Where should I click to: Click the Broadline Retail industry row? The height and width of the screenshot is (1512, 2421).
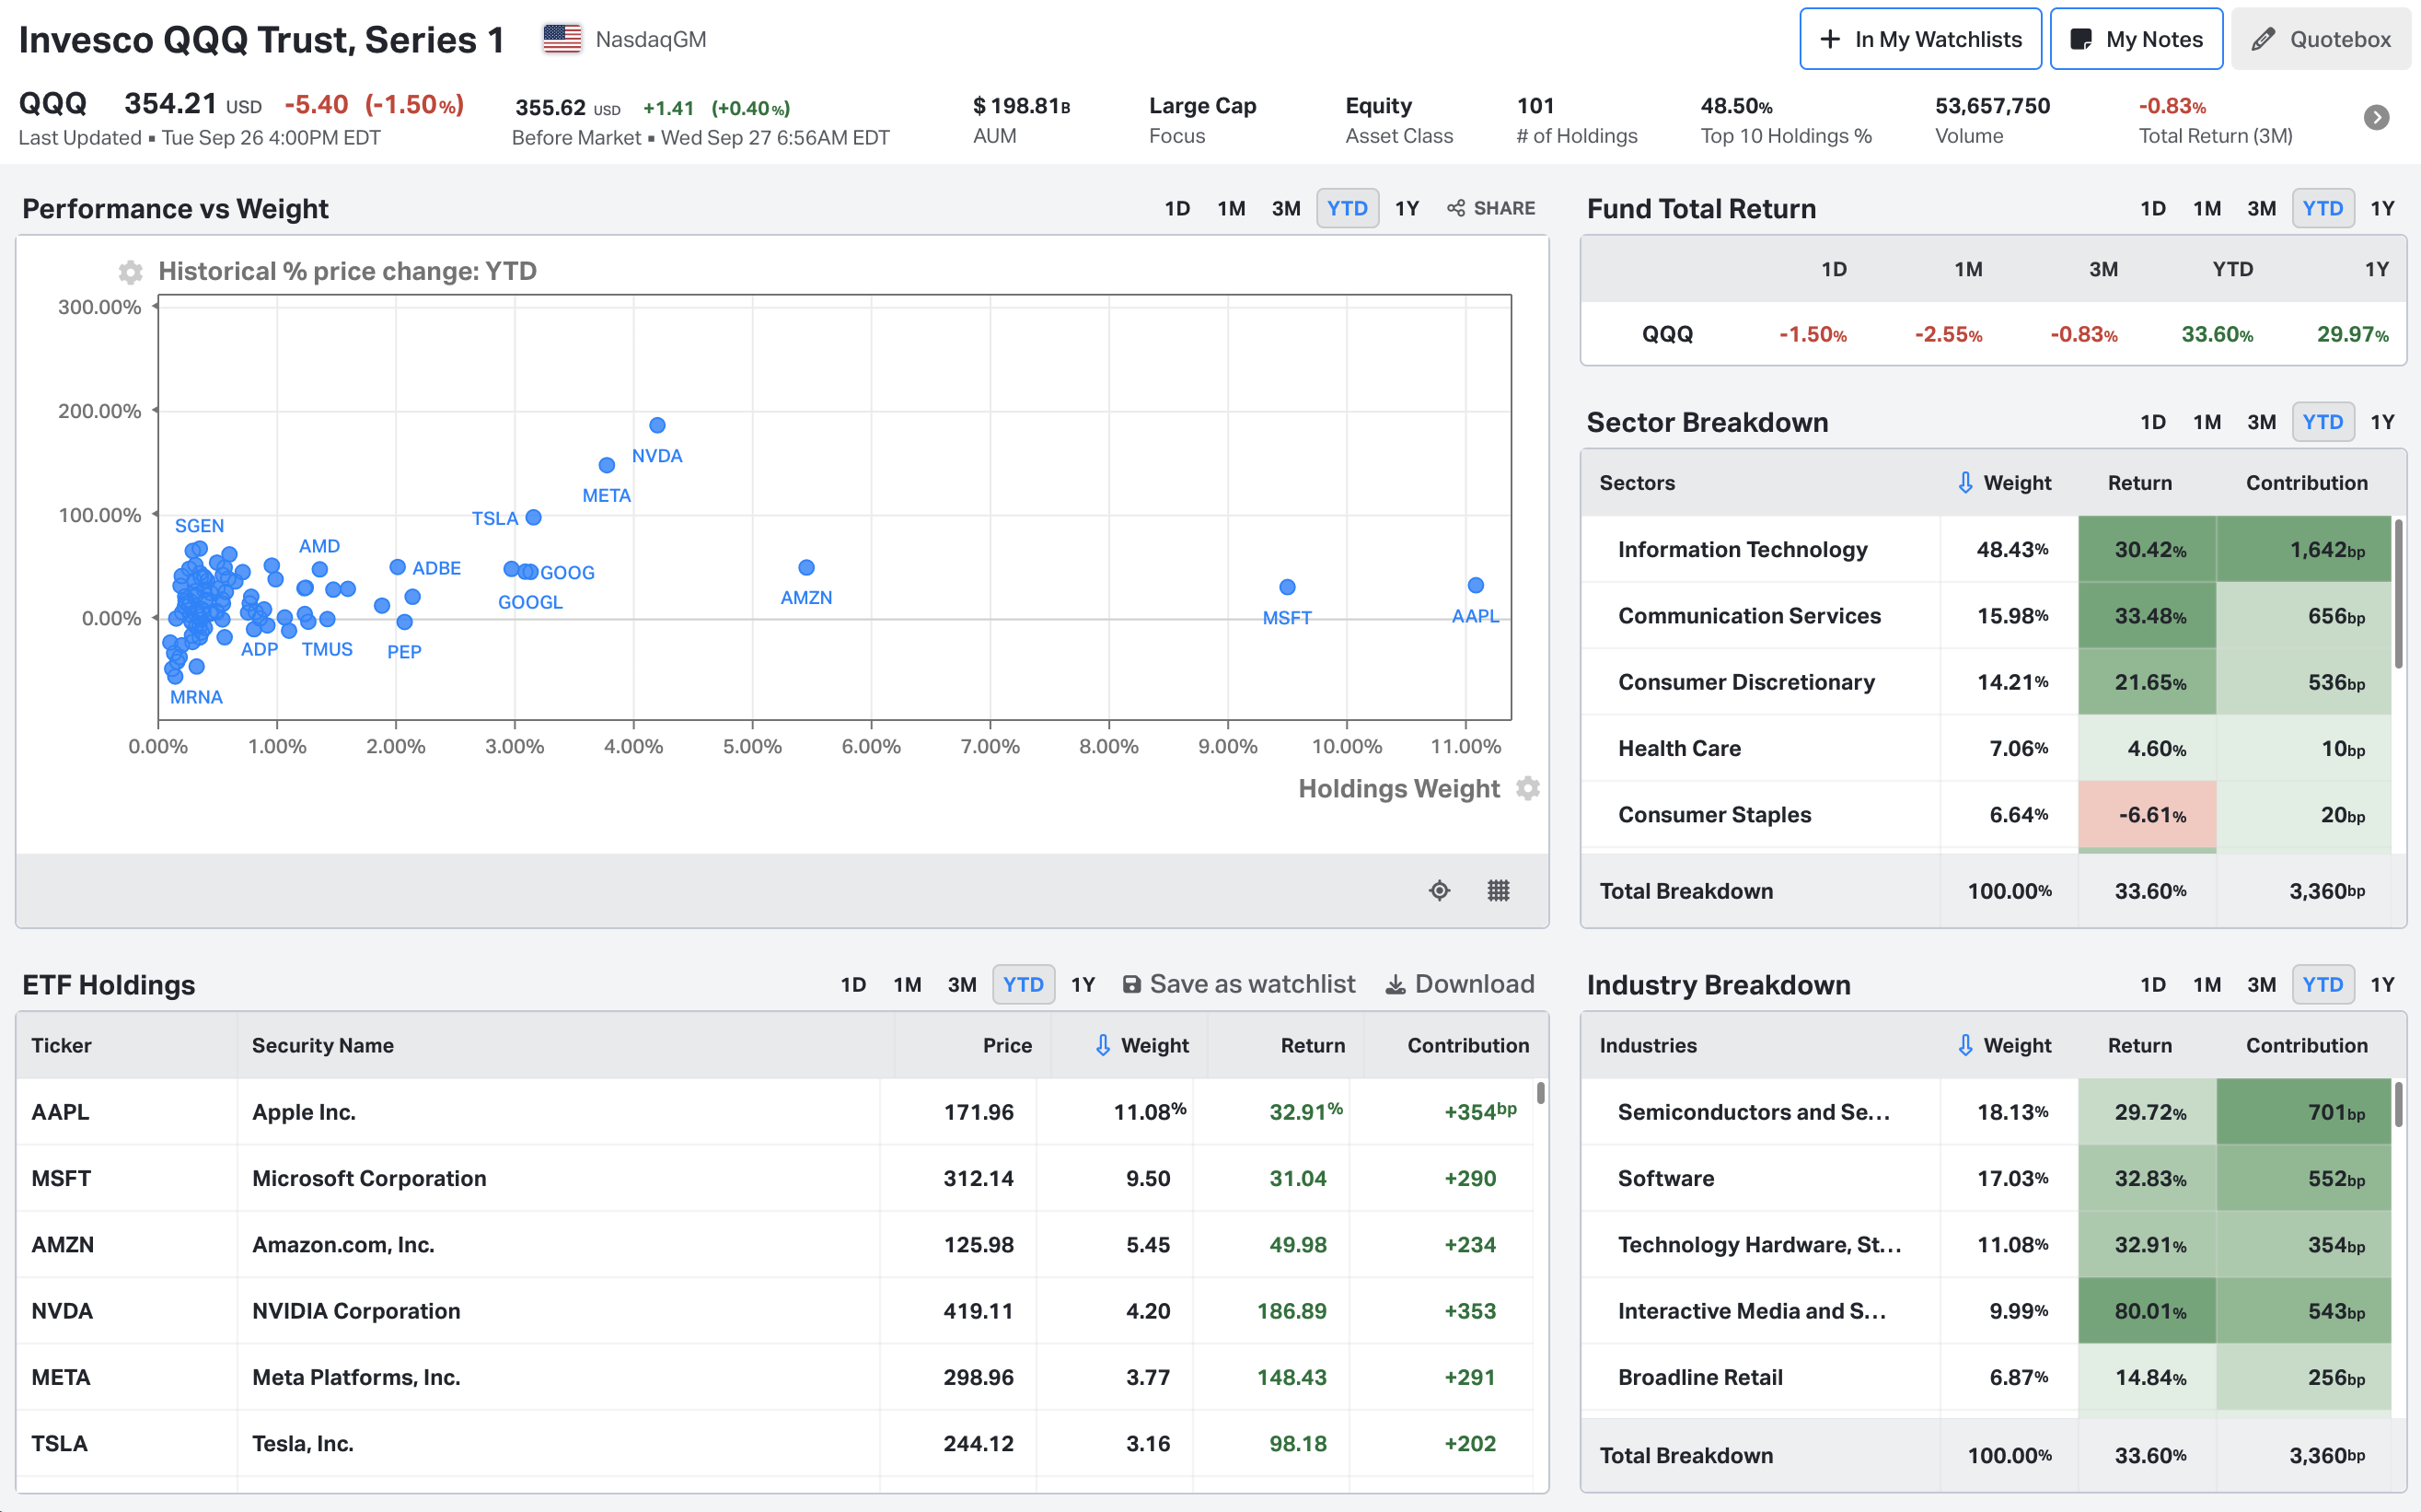click(1987, 1377)
